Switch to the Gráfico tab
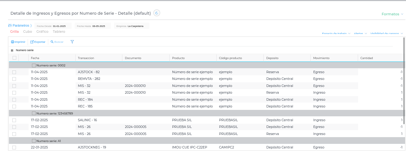 pyautogui.click(x=42, y=32)
